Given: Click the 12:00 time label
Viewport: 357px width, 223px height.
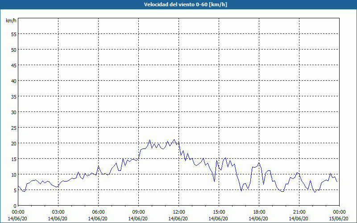Looking at the screenshot, I should (x=179, y=212).
